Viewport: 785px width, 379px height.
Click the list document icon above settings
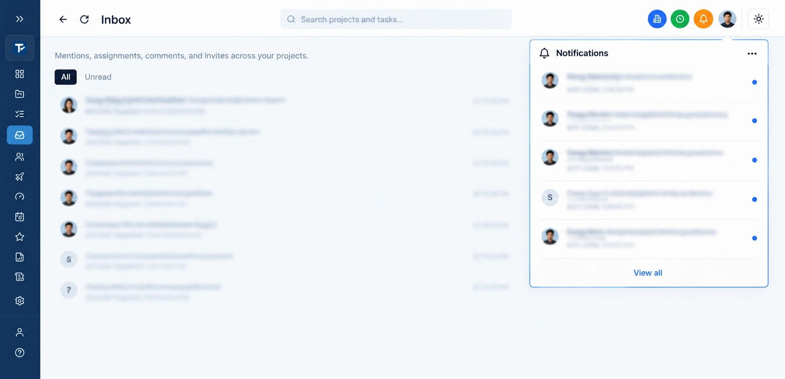(x=20, y=277)
